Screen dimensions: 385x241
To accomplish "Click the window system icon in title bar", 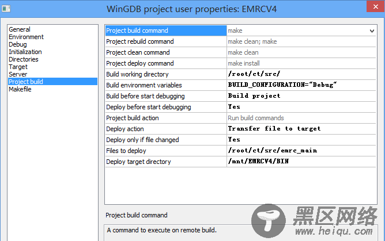I will (x=6, y=9).
